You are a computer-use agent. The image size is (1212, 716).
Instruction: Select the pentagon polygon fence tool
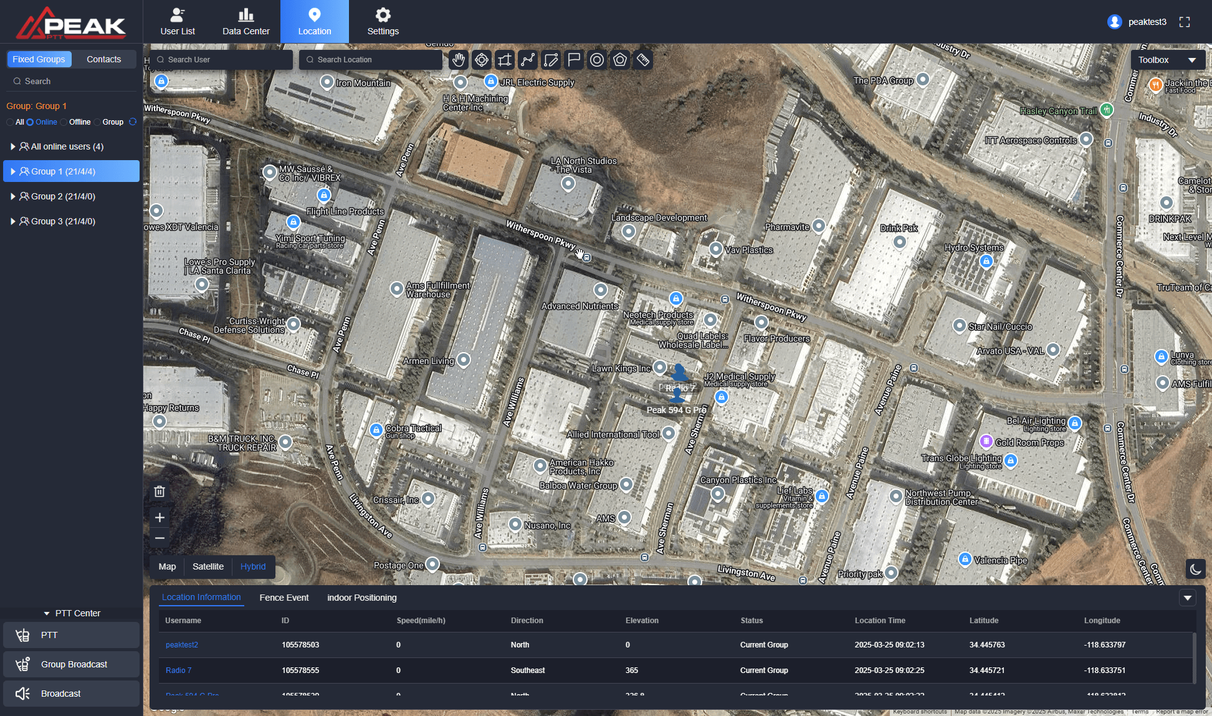(x=620, y=60)
